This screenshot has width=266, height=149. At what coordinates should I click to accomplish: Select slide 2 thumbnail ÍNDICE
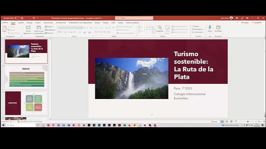coord(26,77)
